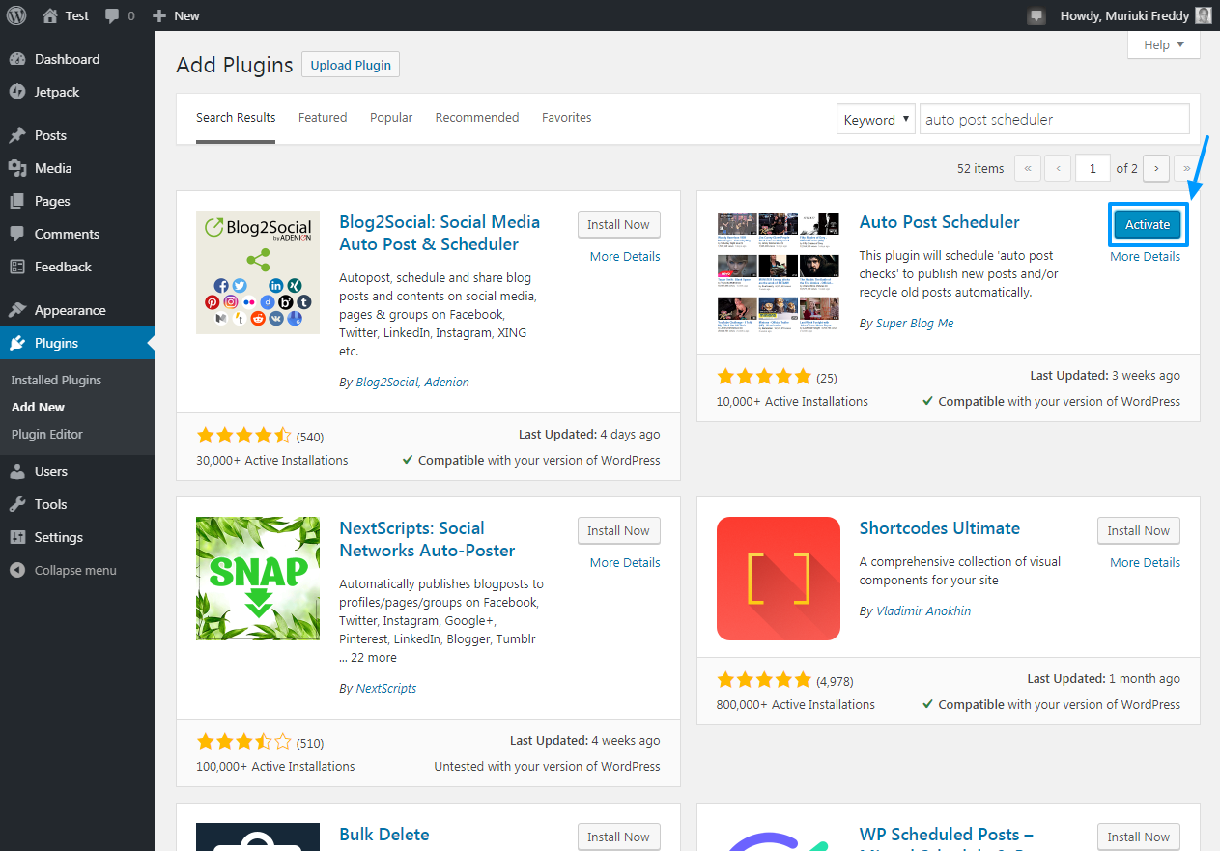Open the Users sidebar menu

coord(77,471)
